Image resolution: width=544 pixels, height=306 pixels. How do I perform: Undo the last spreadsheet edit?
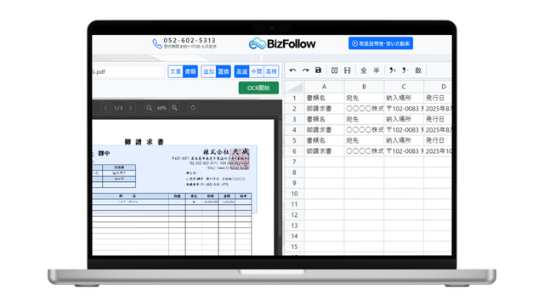coord(292,71)
